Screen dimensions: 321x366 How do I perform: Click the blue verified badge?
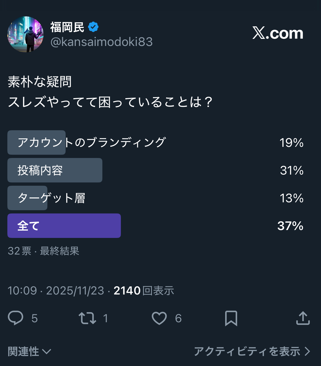(x=93, y=27)
